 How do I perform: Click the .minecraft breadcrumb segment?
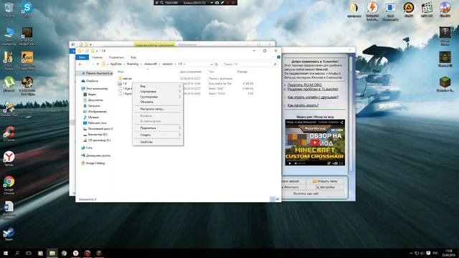pos(151,64)
